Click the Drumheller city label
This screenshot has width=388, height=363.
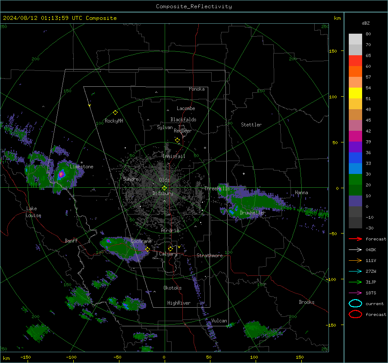tap(253, 213)
